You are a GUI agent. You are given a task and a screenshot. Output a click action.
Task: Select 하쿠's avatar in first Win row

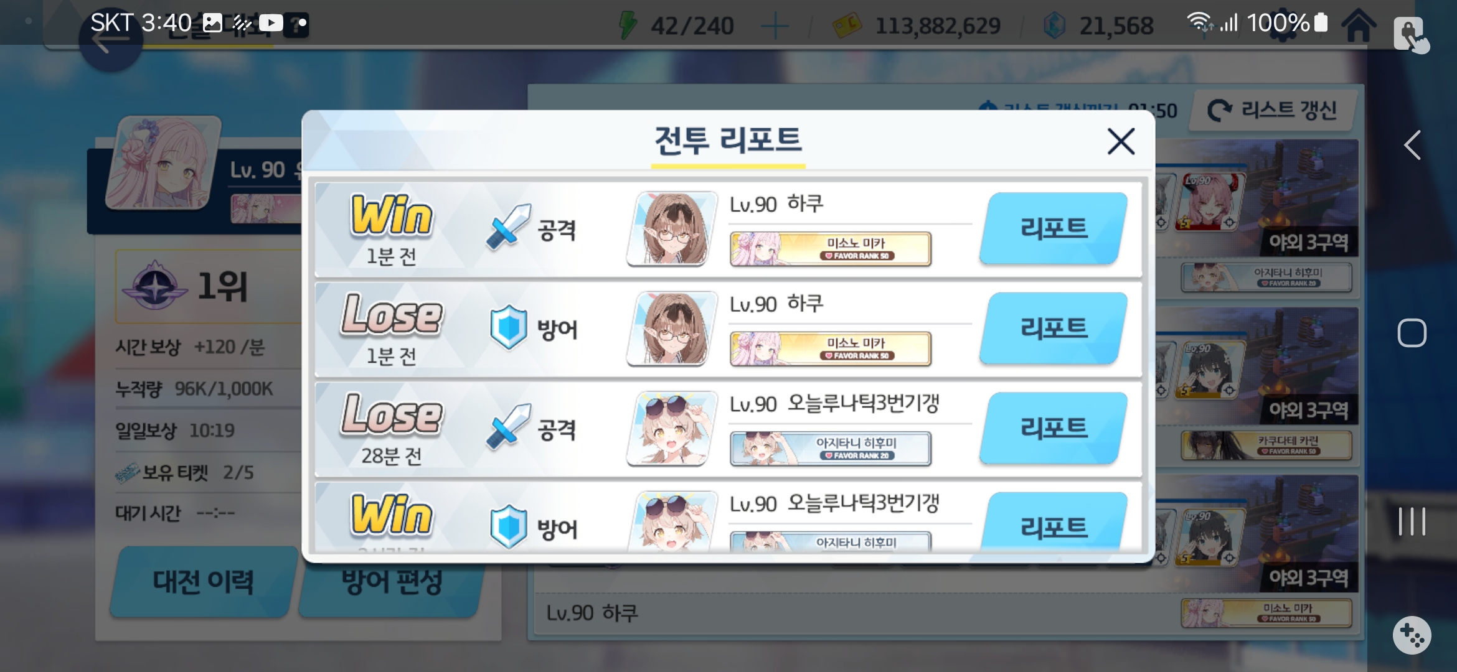[672, 228]
